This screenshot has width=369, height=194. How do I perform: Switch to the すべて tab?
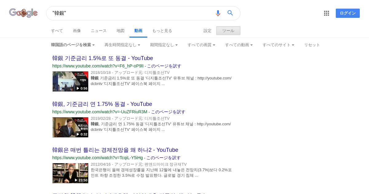pyautogui.click(x=57, y=31)
